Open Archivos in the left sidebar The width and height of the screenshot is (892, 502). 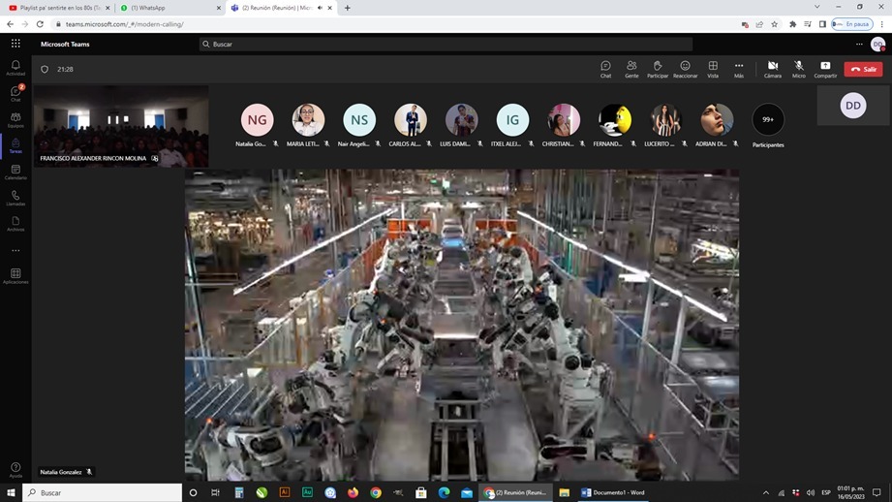[15, 224]
